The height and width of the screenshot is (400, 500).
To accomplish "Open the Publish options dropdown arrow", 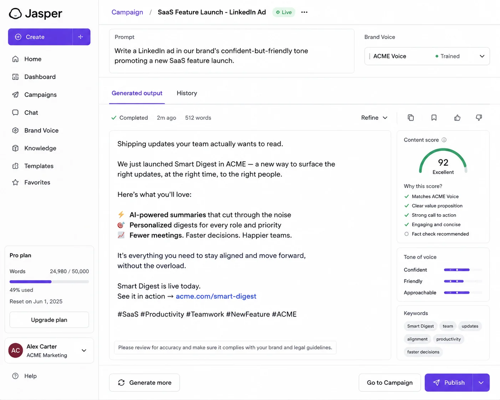I will [x=481, y=383].
